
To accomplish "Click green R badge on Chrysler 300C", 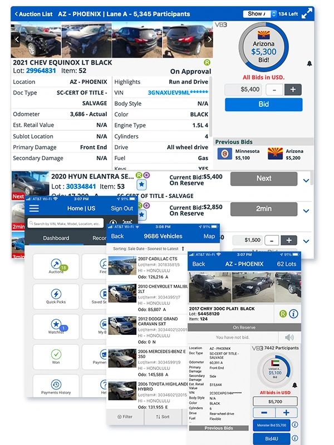I will pos(283,314).
